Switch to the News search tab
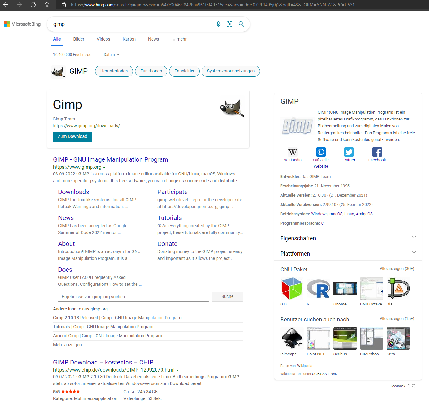Screen dimensions: 429x405 click(x=153, y=39)
